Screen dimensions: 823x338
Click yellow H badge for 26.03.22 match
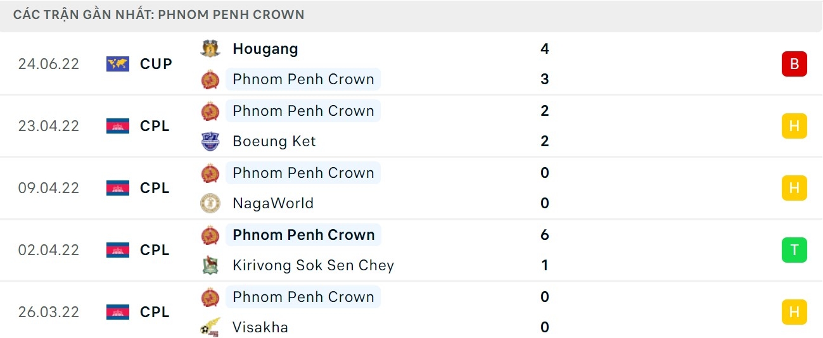point(794,312)
